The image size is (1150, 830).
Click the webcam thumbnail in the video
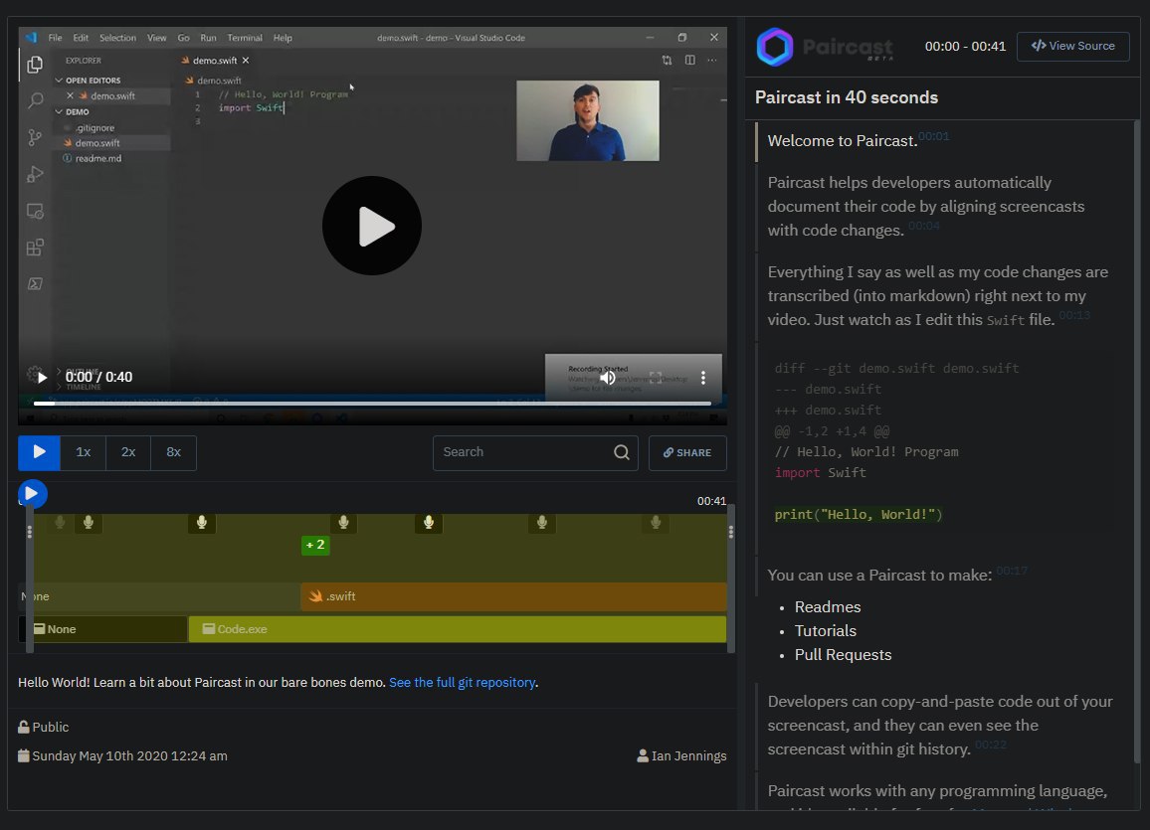coord(588,121)
